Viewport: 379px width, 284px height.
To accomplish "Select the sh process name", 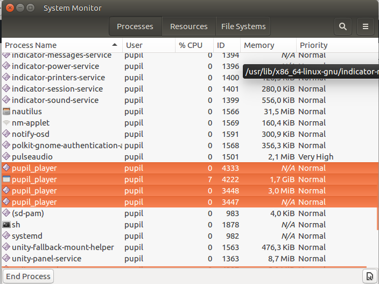I will (x=16, y=225).
